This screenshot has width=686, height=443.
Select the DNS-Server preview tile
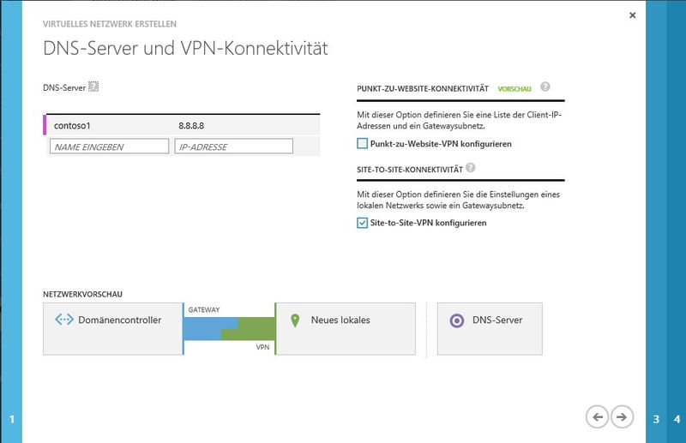coord(490,328)
